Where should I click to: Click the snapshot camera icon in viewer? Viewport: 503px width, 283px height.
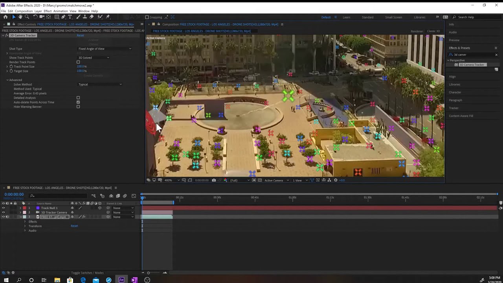[x=214, y=180]
